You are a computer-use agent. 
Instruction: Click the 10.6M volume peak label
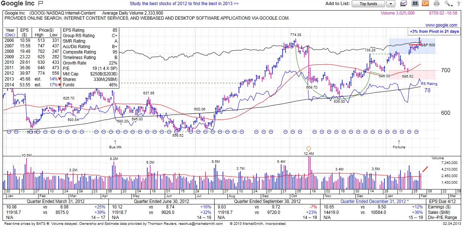[27, 156]
